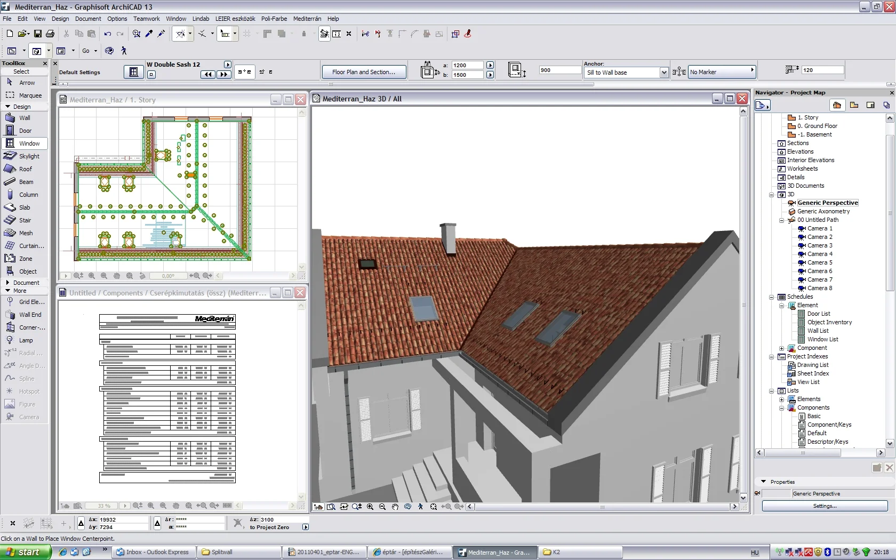Select the Mesh tool
This screenshot has width=896, height=560.
[25, 233]
